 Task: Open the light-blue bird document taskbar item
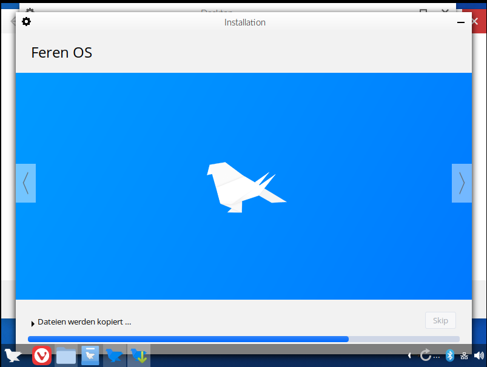click(x=90, y=355)
